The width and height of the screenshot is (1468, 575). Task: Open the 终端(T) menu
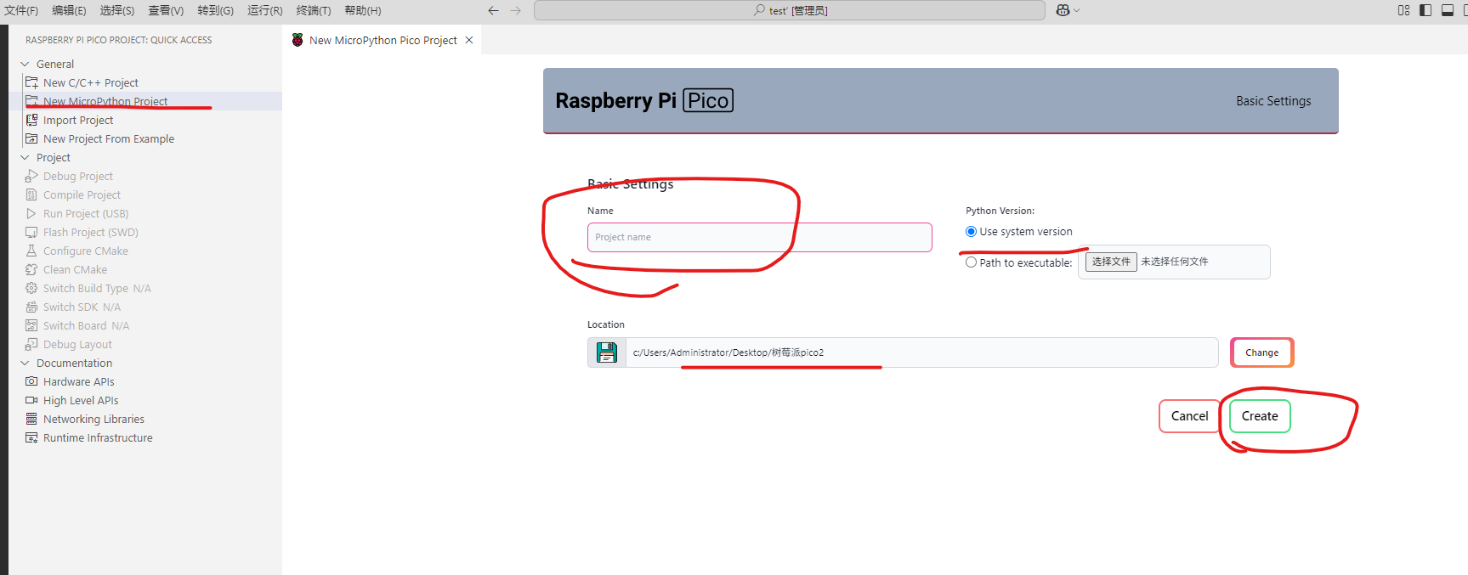coord(313,10)
